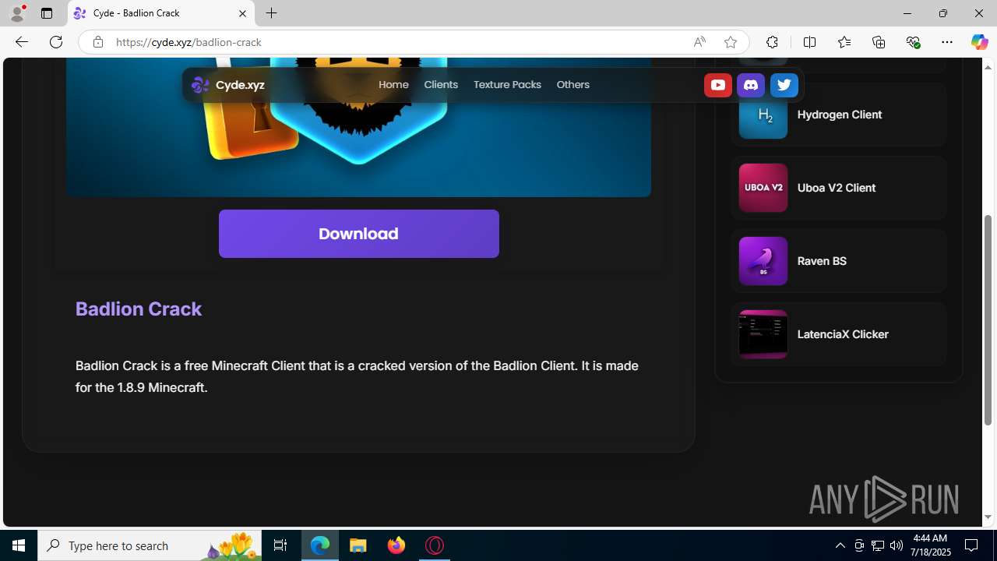Refresh the current page
Viewport: 997px width, 561px height.
[56, 42]
